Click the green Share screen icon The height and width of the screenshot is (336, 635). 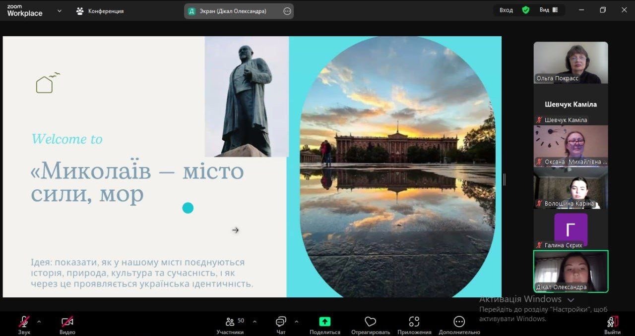325,322
